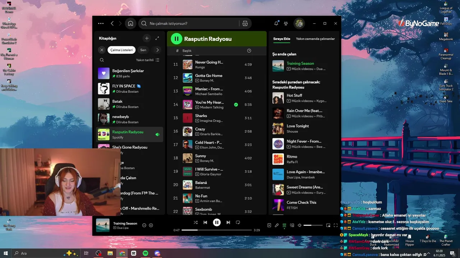The width and height of the screenshot is (460, 258).
Task: Sort tracks by duration clock icon
Action: click(249, 51)
